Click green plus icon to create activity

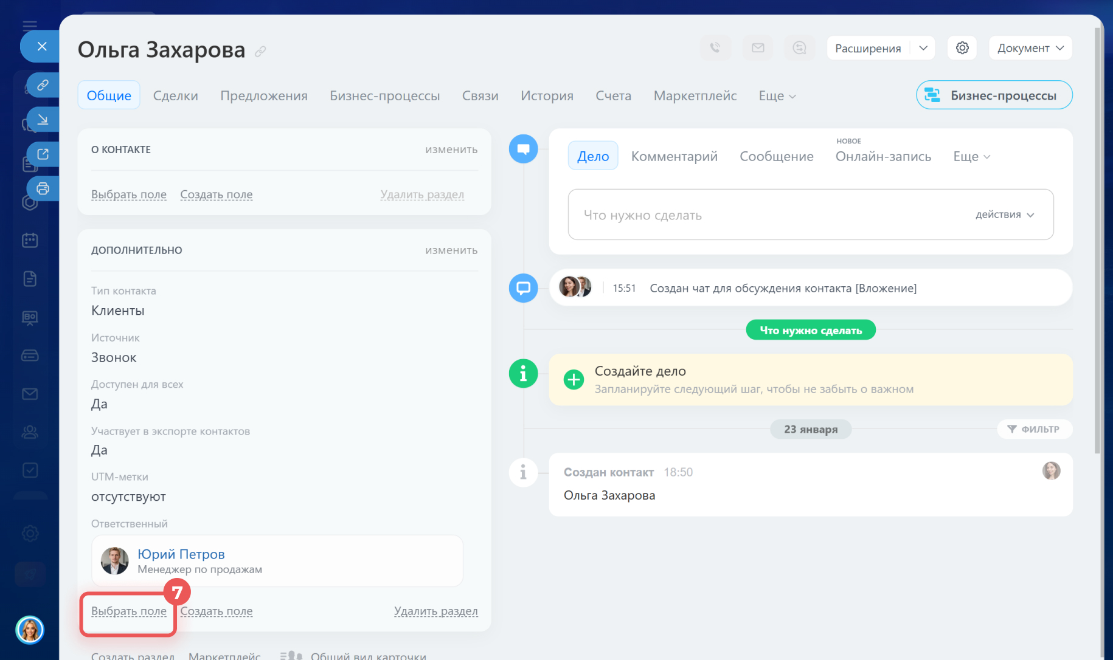573,379
